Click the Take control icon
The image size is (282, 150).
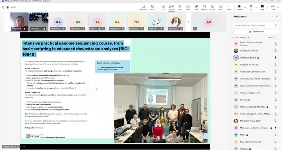(x=143, y=7)
